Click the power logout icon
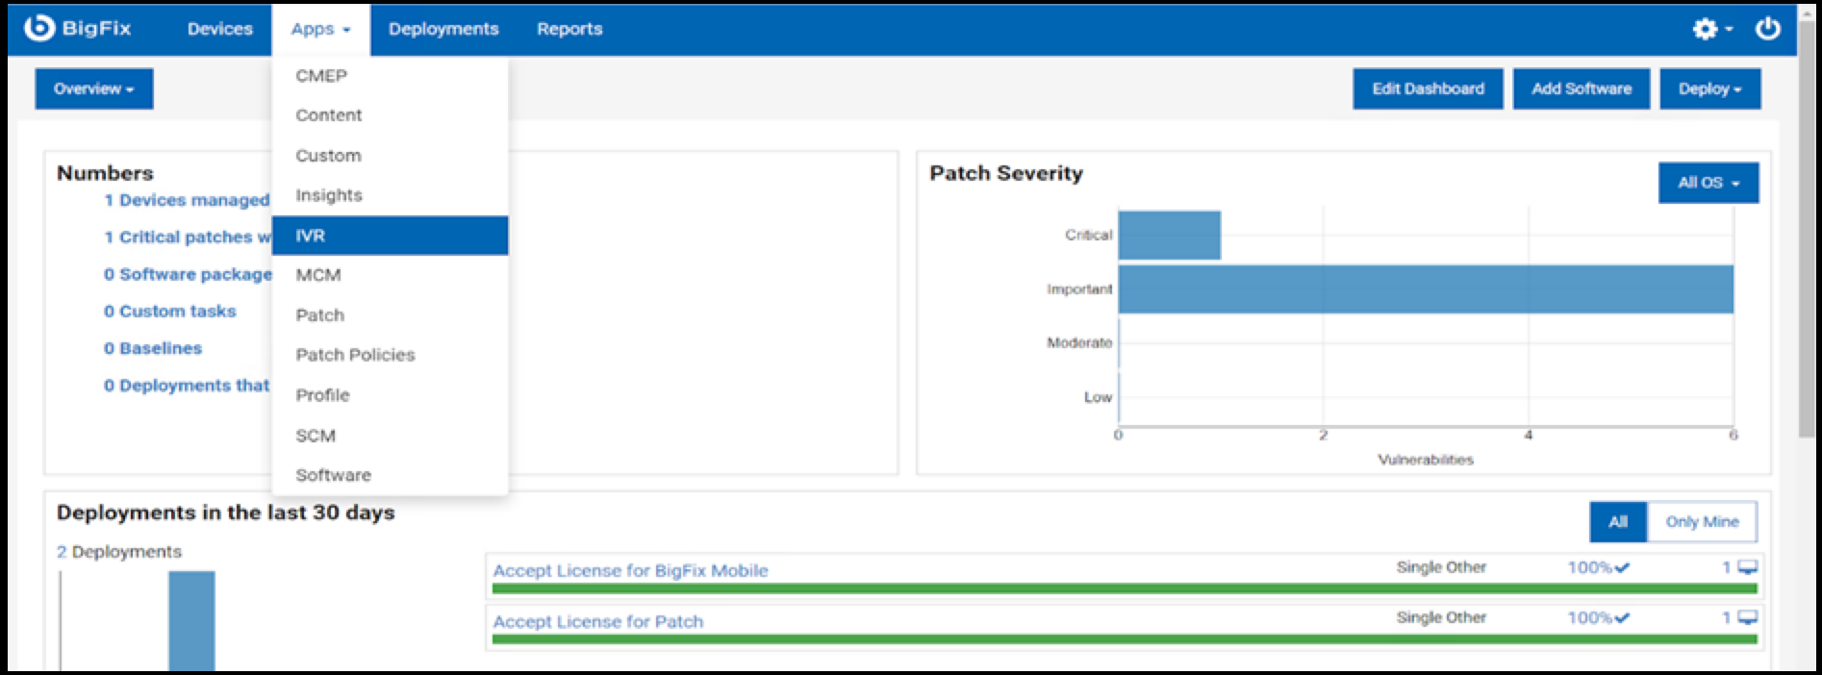 click(x=1768, y=29)
